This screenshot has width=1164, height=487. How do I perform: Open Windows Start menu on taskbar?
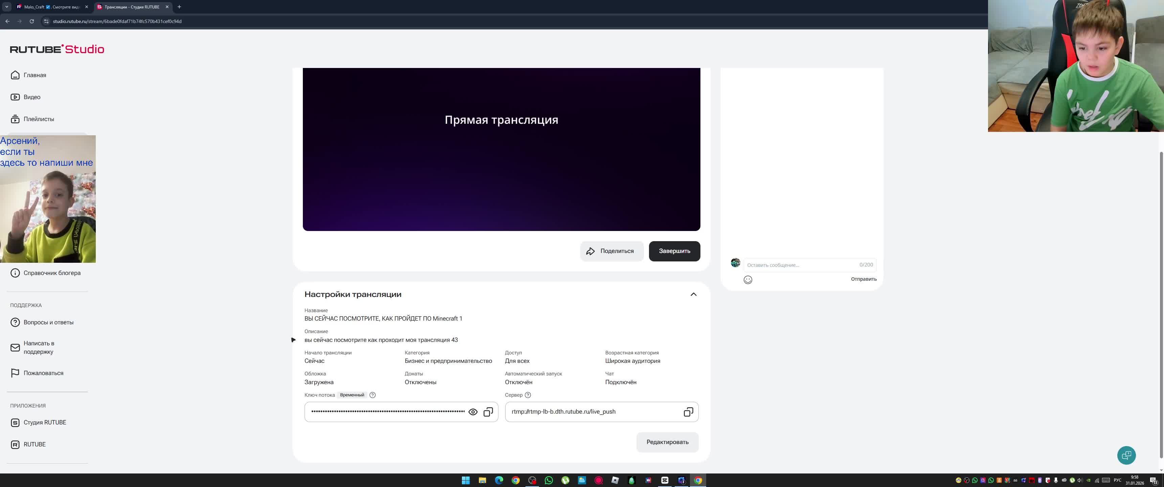pyautogui.click(x=465, y=480)
